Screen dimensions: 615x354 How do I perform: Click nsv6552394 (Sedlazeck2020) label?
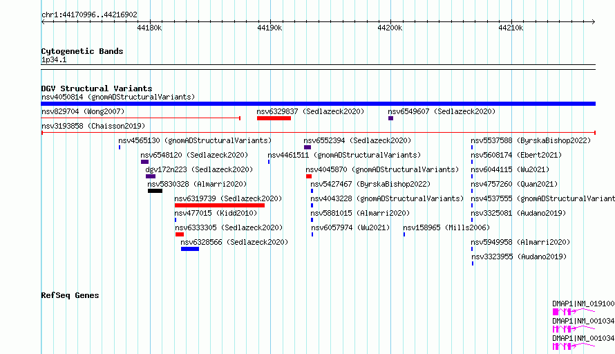point(357,140)
